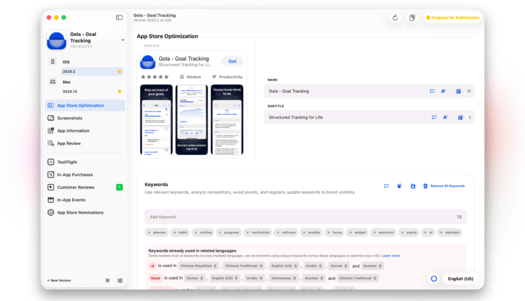Open the Learn more link

point(391,256)
